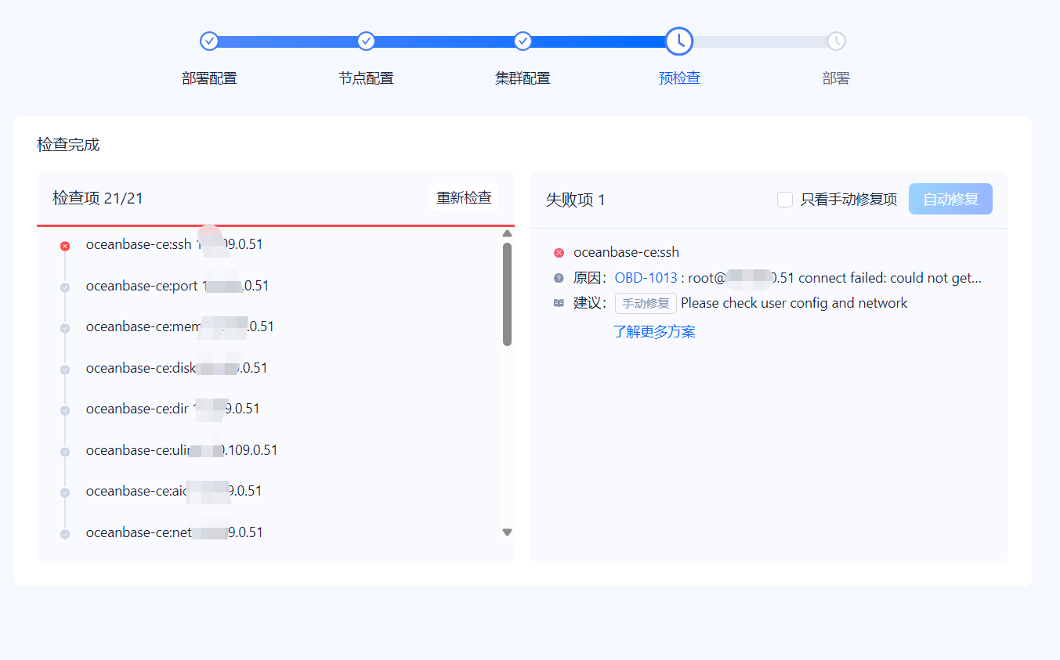The width and height of the screenshot is (1060, 660).
Task: Open the 了解更多方案 link
Action: pos(654,331)
